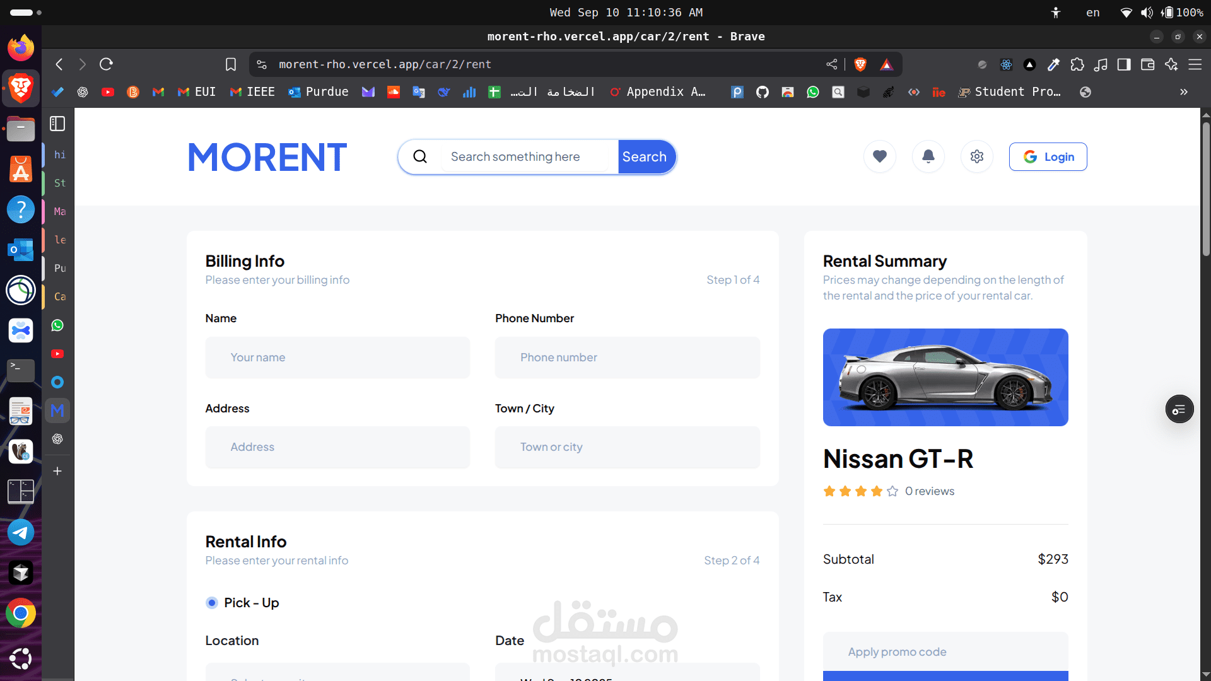
Task: Click the 'Your name' input field
Action: point(337,358)
